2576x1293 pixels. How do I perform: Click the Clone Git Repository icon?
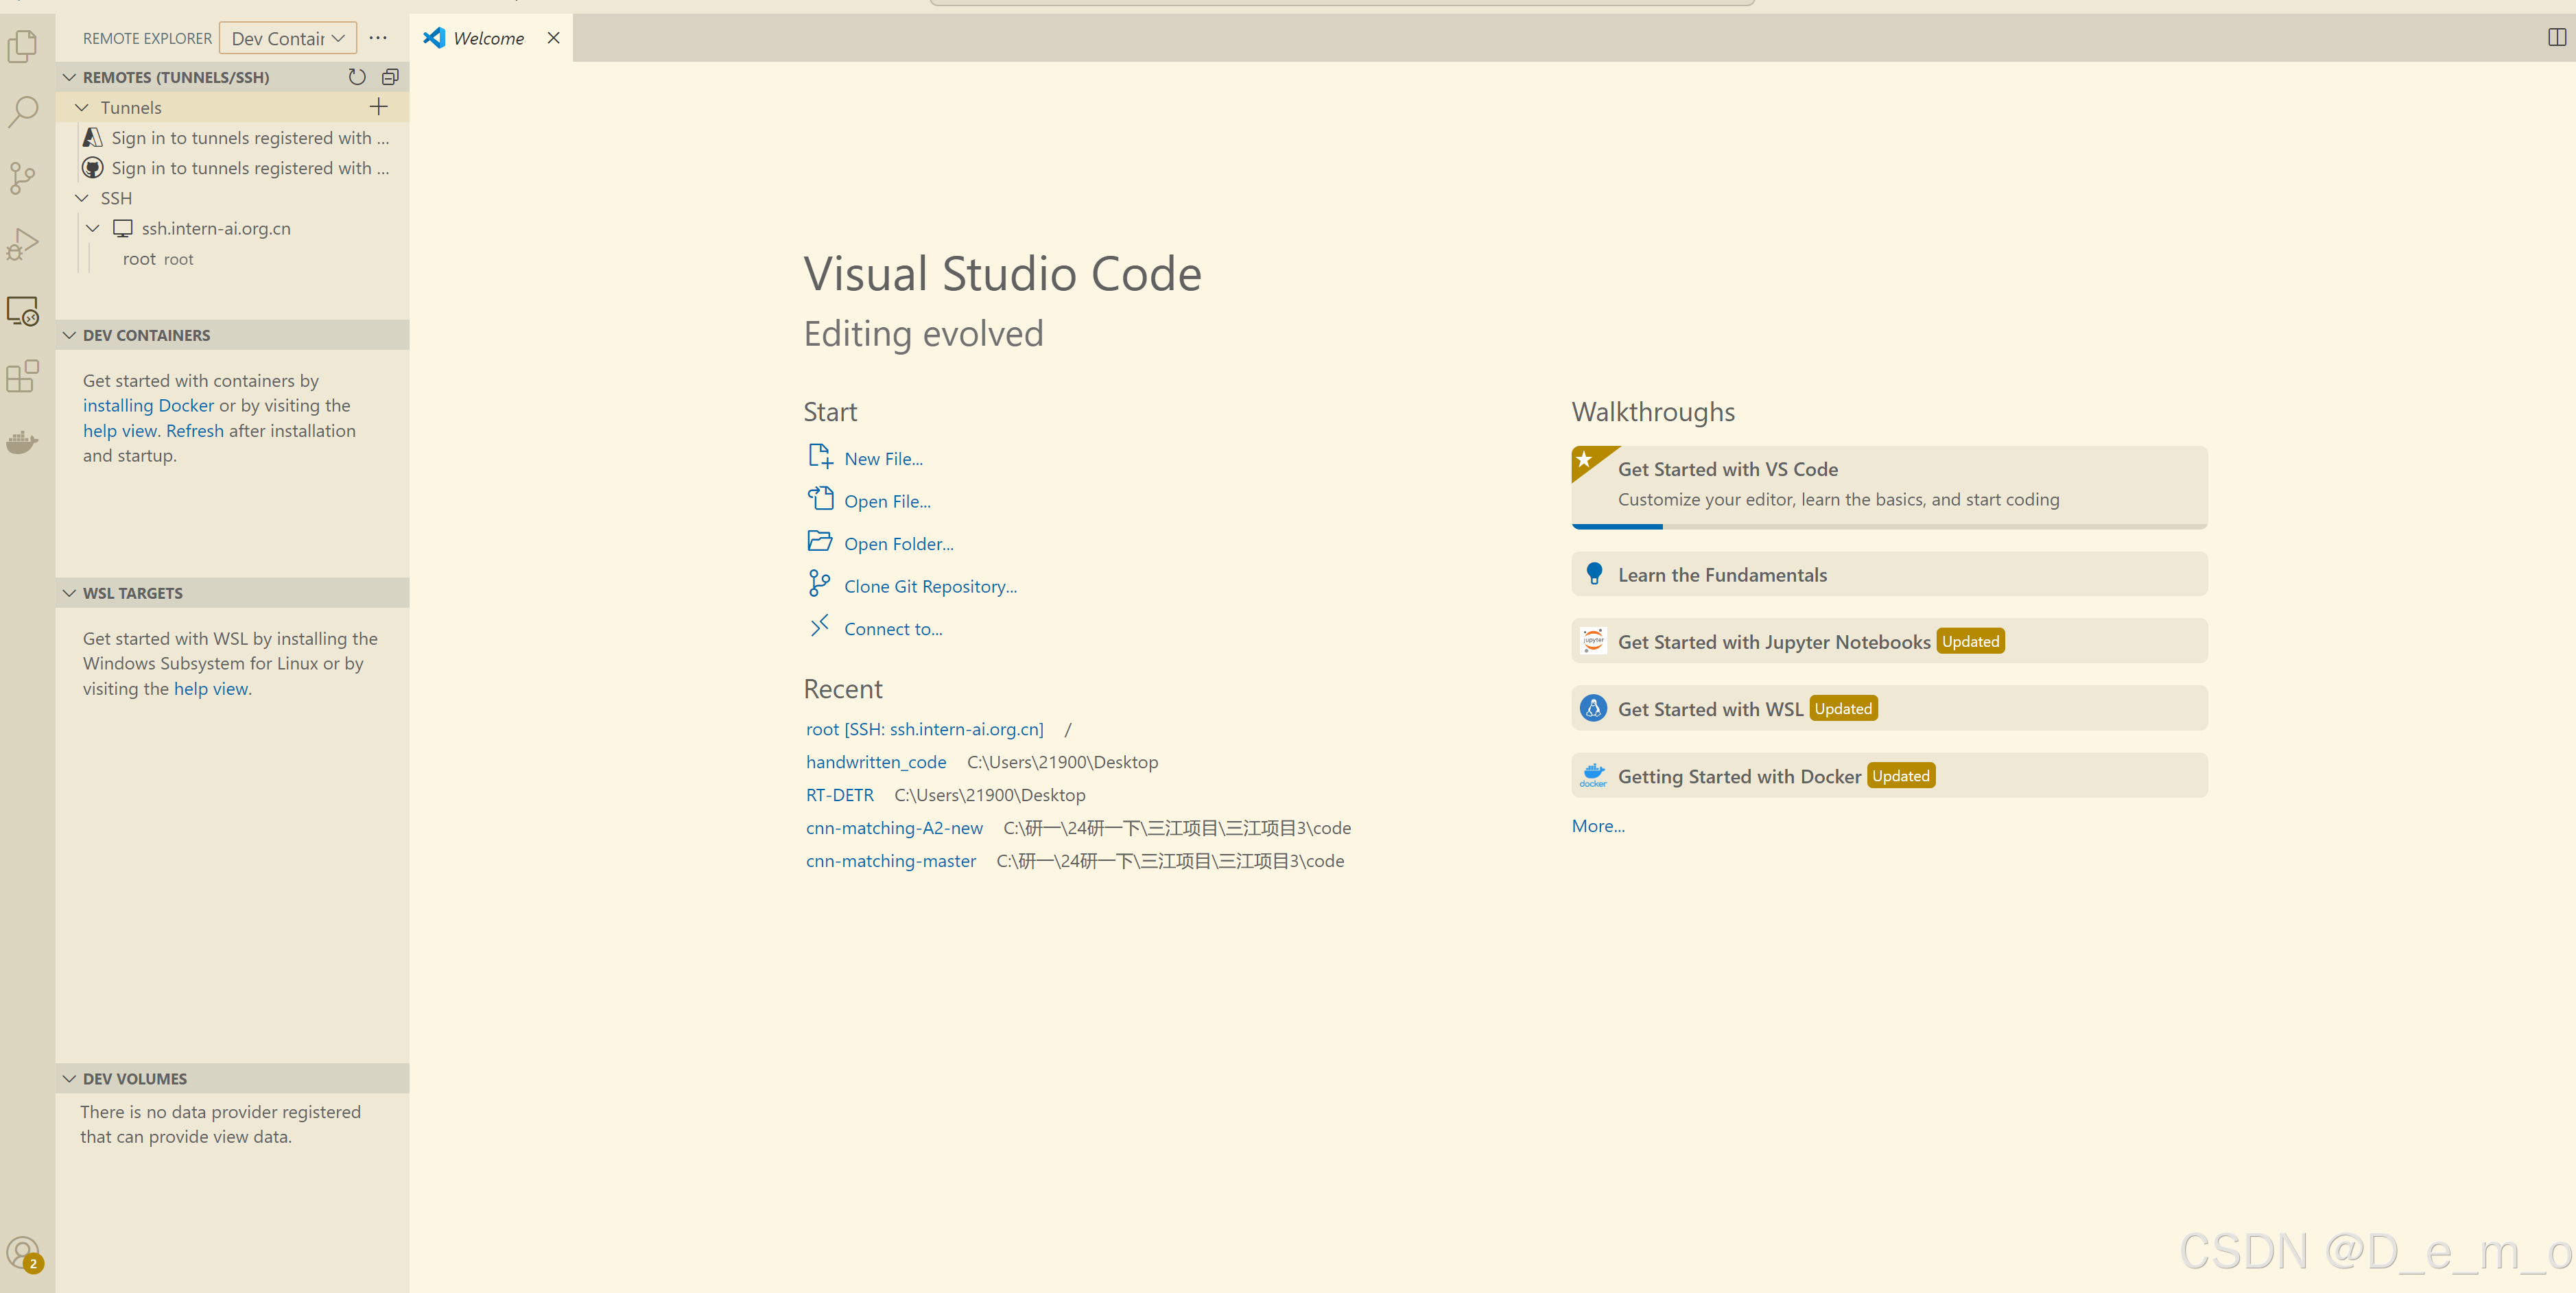[820, 584]
